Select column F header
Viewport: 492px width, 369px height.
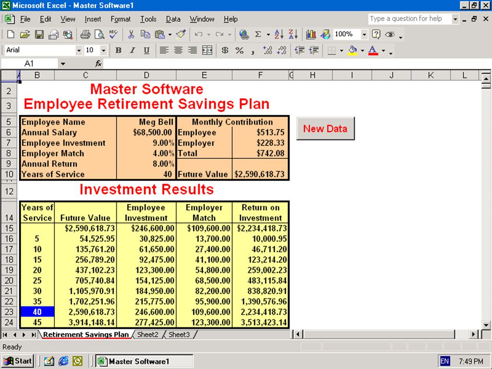[x=260, y=75]
